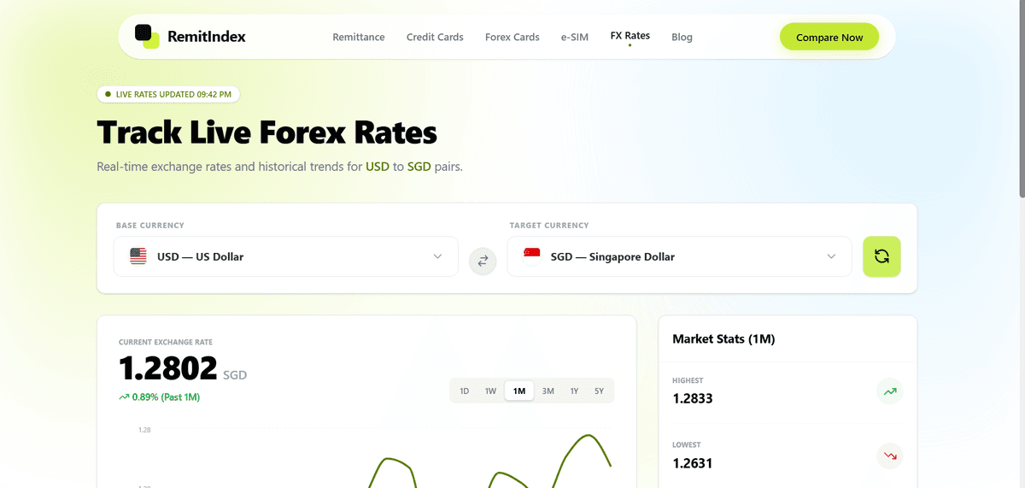This screenshot has width=1025, height=488.
Task: Click the Market Stats (1M) heading
Action: [x=723, y=339]
